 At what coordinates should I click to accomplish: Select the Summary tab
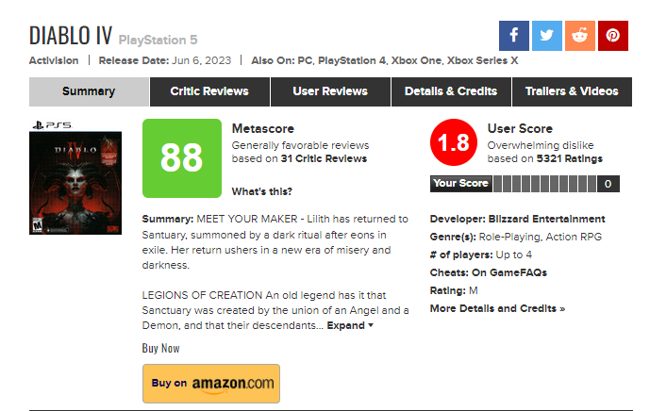click(89, 91)
